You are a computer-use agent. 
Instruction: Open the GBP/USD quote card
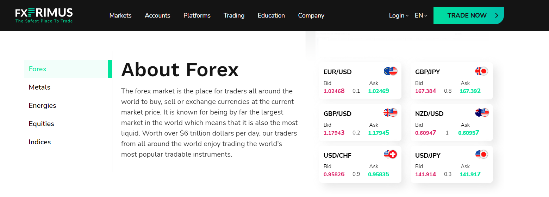pos(360,122)
